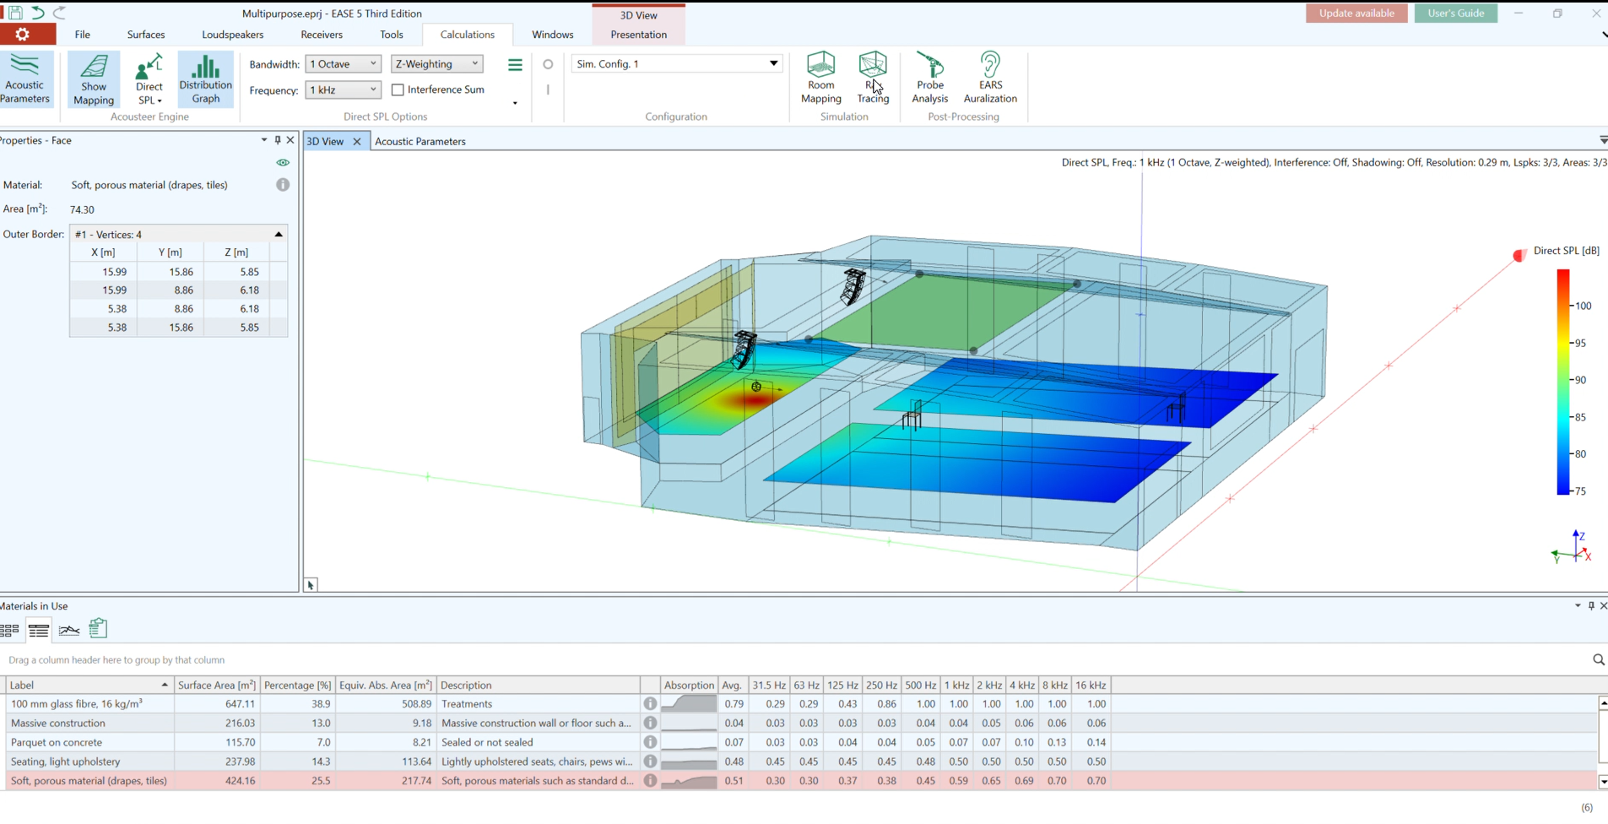This screenshot has height=824, width=1608.
Task: Click the Update available button
Action: coord(1356,14)
